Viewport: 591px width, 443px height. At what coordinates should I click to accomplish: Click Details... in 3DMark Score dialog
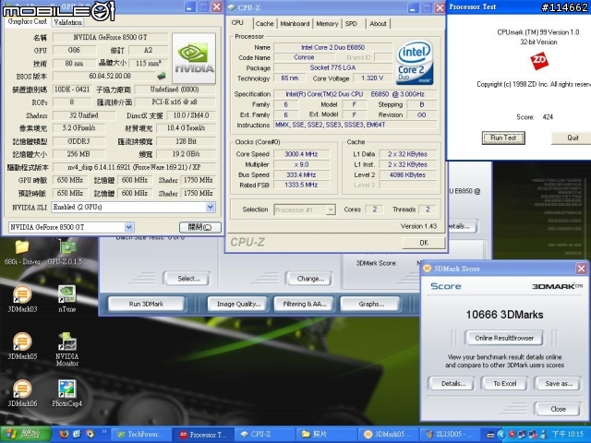[x=453, y=384]
